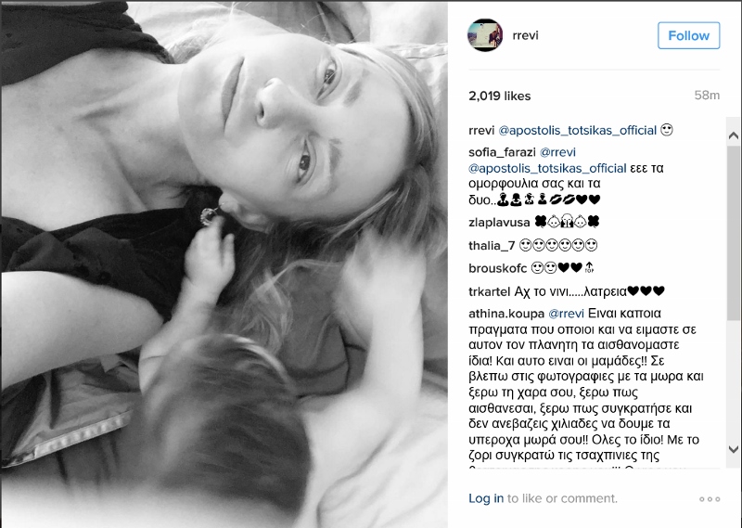Screen dimensions: 742x528
Task: Open athina.koupa commenter profile
Action: [x=506, y=314]
